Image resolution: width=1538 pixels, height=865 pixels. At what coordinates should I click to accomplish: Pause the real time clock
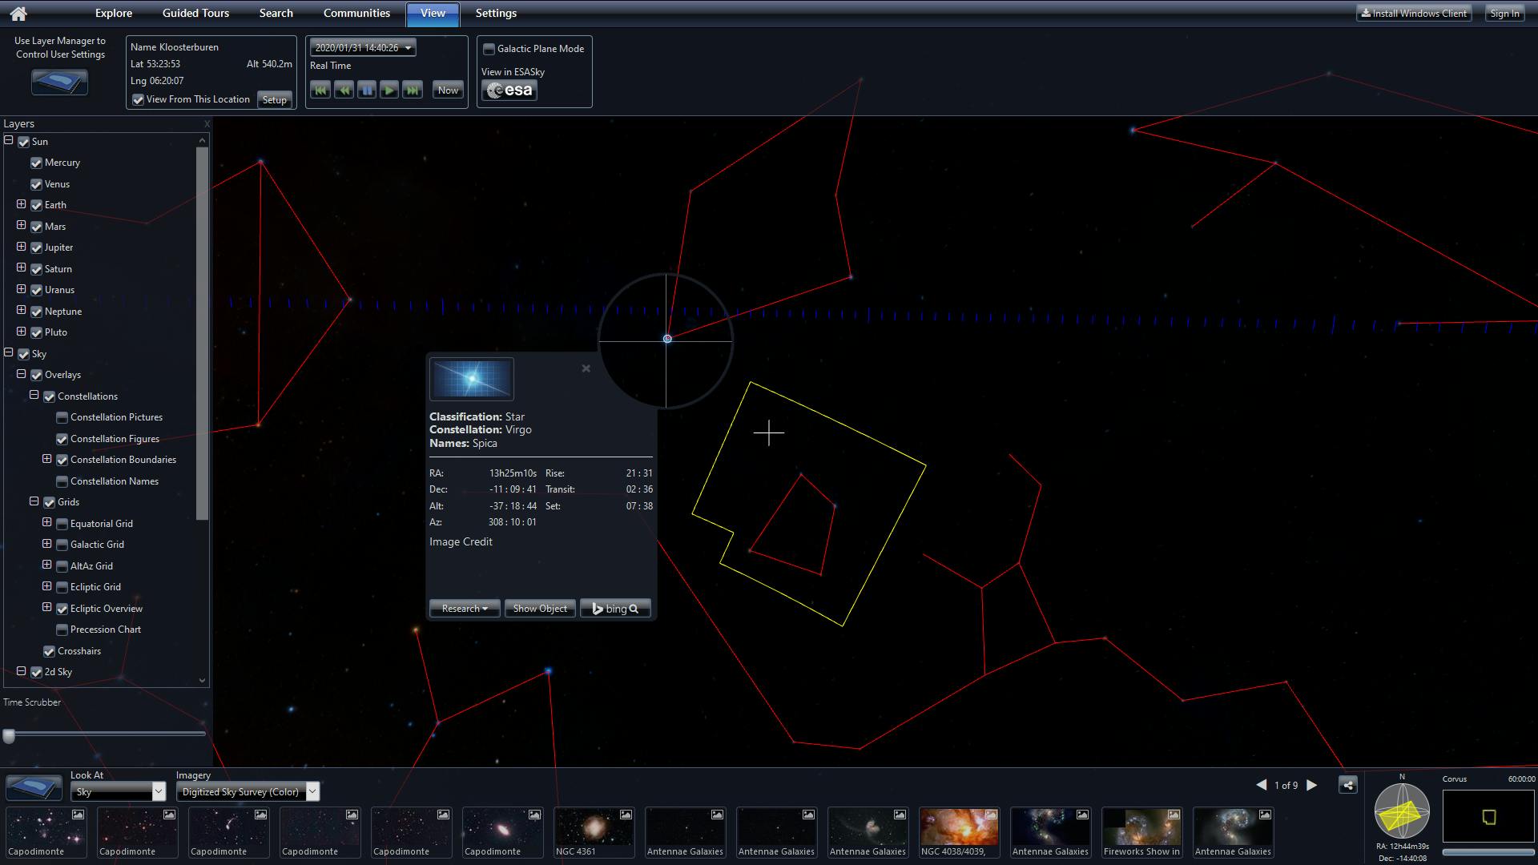tap(367, 90)
